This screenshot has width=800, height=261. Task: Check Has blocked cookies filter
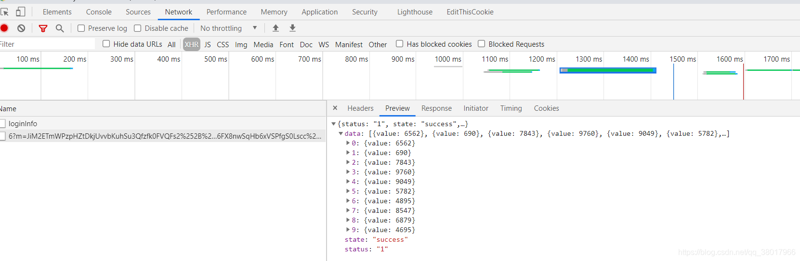400,44
